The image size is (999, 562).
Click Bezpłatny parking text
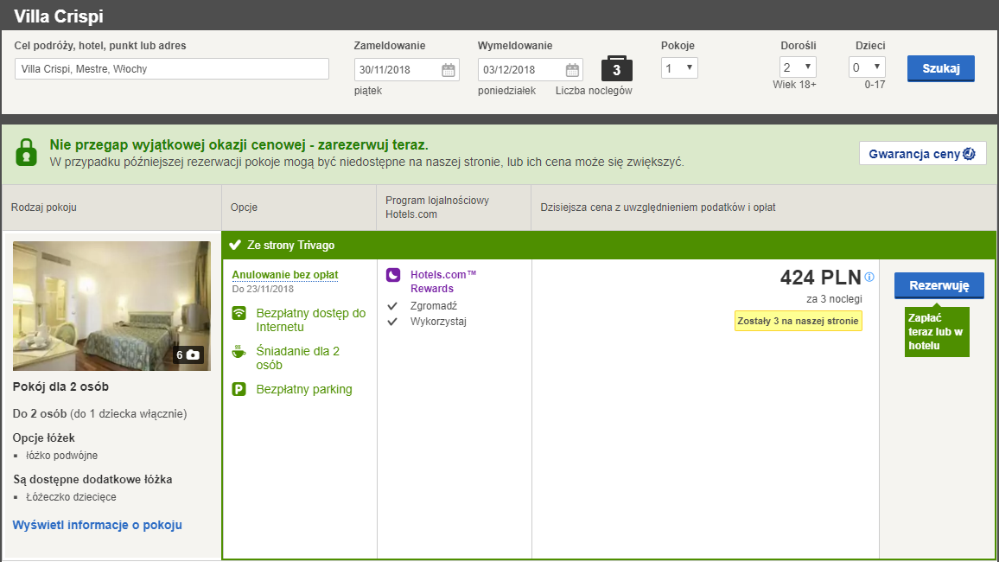[x=304, y=389]
